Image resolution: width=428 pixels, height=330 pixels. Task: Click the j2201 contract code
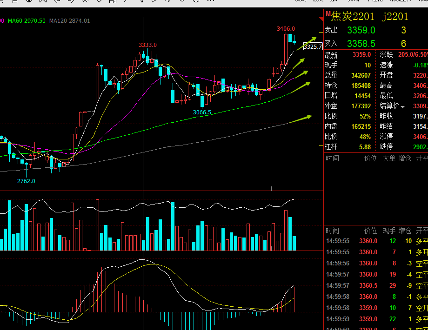(395, 16)
